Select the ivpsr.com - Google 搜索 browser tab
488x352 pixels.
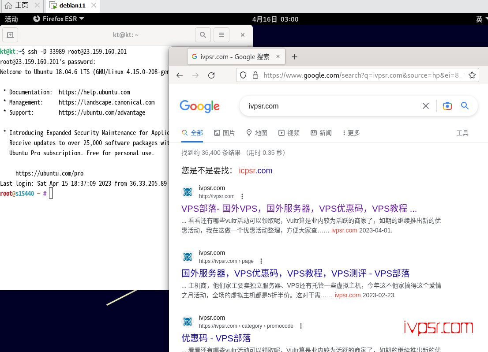click(235, 56)
